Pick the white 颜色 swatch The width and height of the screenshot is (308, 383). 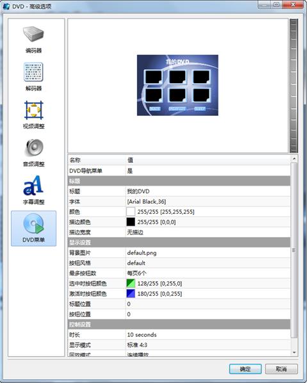pyautogui.click(x=131, y=211)
